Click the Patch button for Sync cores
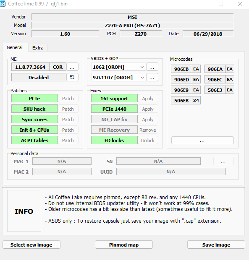This screenshot has height=260, width=249. click(68, 119)
